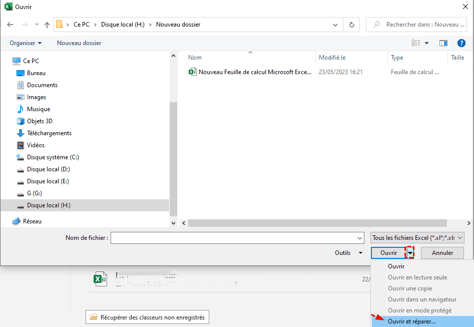Open the file type filter dropdown
The image size is (474, 327).
click(417, 238)
